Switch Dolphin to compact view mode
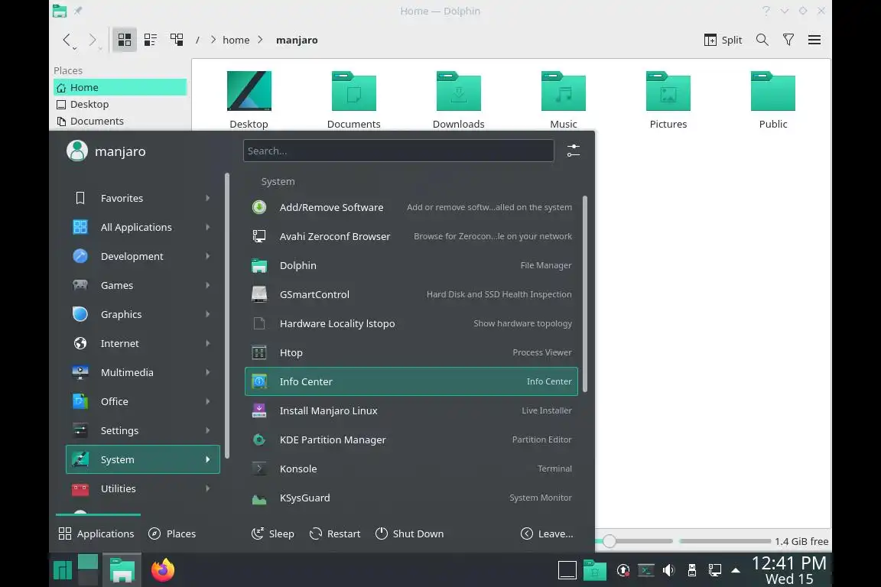The image size is (881, 587). (150, 40)
